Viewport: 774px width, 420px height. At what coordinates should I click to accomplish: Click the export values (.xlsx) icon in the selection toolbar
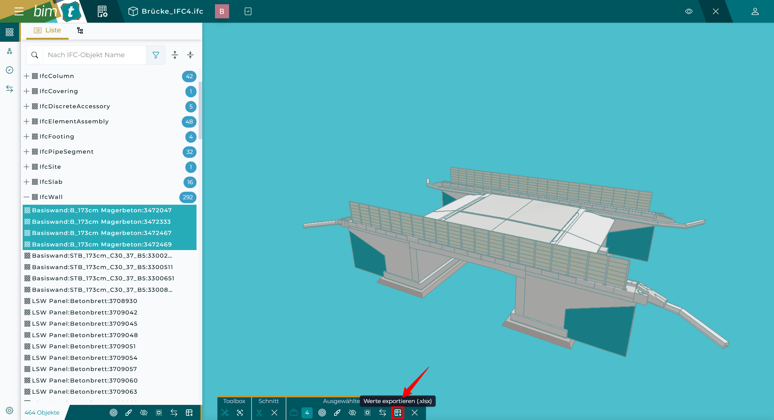398,412
